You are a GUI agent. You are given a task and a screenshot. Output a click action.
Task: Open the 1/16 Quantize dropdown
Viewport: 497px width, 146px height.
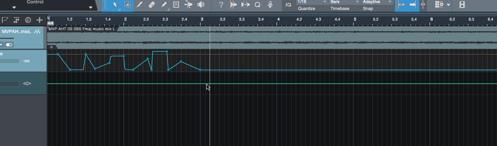tap(312, 2)
